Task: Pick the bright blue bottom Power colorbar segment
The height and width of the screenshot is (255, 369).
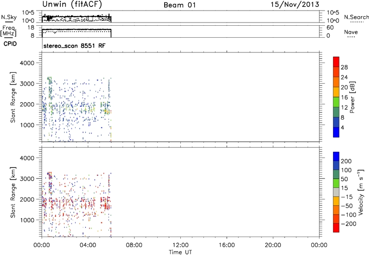Action: click(x=336, y=132)
